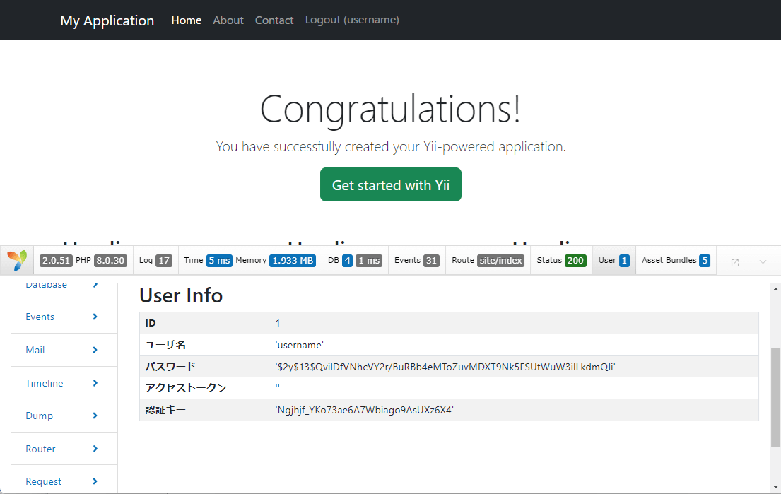
Task: Expand the Mail sidebar chevron
Action: 95,350
